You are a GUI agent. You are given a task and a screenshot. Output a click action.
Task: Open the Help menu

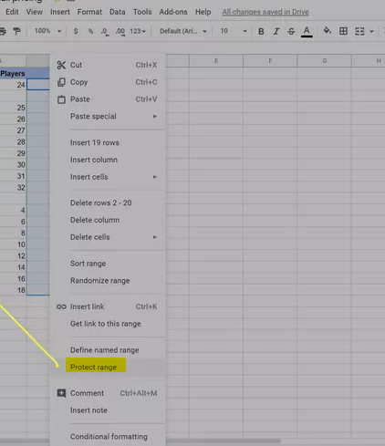(203, 12)
